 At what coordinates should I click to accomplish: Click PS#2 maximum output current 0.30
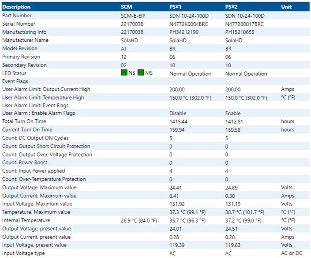pos(230,196)
